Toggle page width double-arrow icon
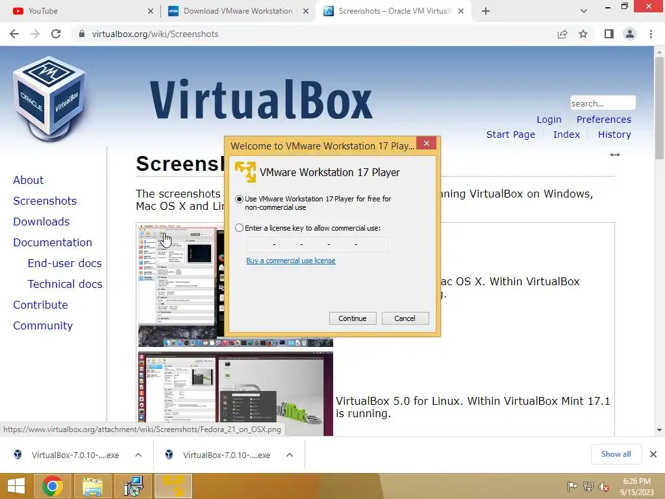 point(615,155)
